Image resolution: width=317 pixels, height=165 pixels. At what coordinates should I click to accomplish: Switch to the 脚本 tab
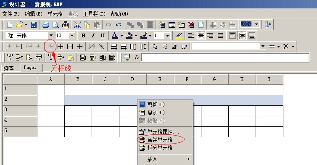click(x=8, y=68)
